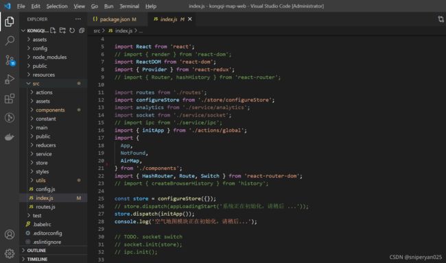Collapse all folders in explorer
This screenshot has width=446, height=263.
pyautogui.click(x=82, y=30)
